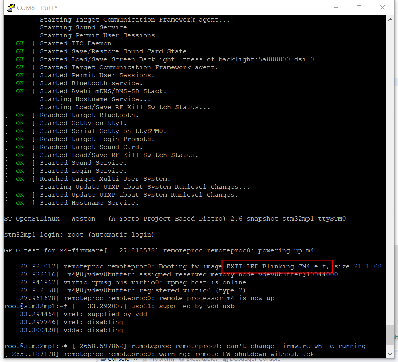
Task: Click 'Starting Hostname Service...' line
Action: point(95,99)
